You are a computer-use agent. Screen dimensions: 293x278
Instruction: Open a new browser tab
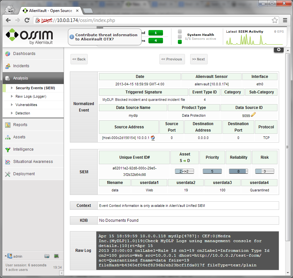pos(88,11)
